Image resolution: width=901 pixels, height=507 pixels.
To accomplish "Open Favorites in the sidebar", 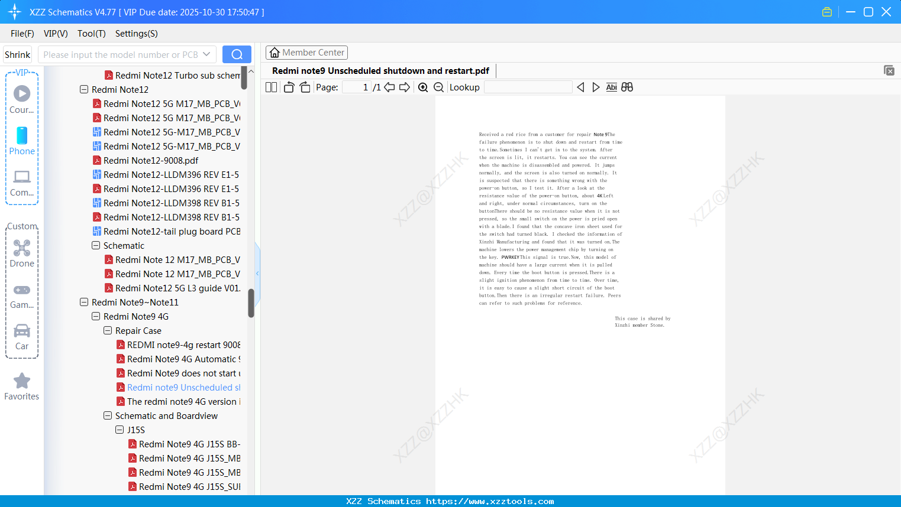I will [x=22, y=386].
